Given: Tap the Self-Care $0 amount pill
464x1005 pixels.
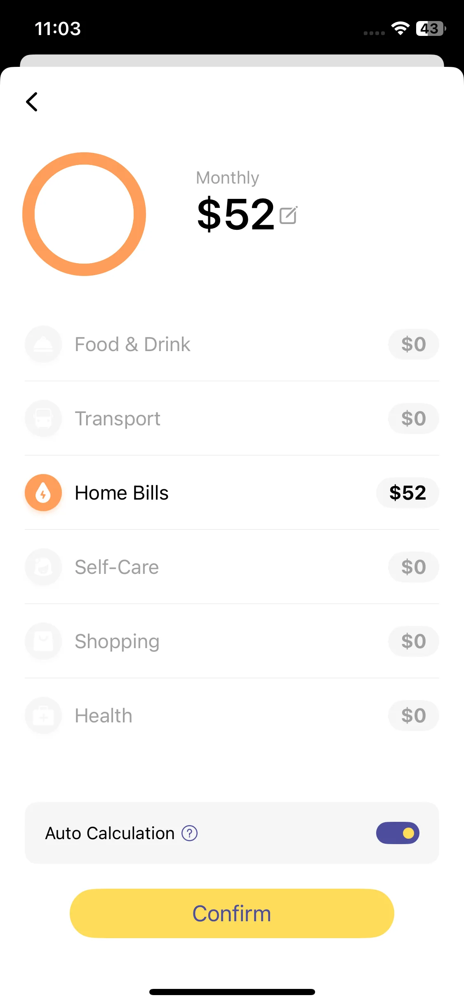Looking at the screenshot, I should [413, 567].
